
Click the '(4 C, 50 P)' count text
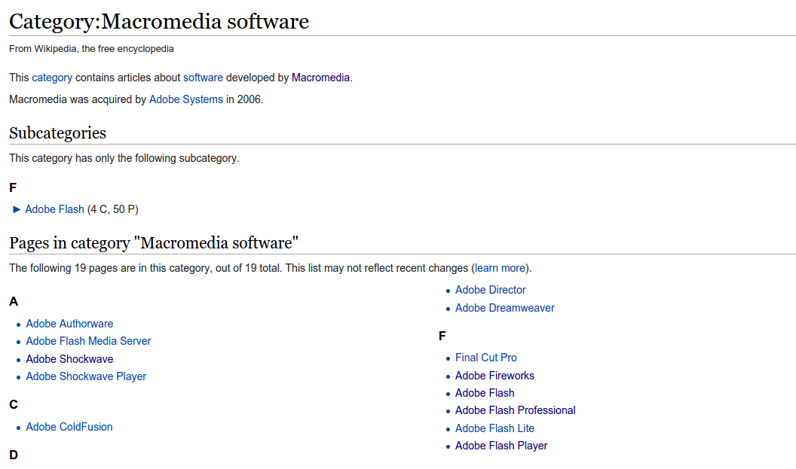113,209
